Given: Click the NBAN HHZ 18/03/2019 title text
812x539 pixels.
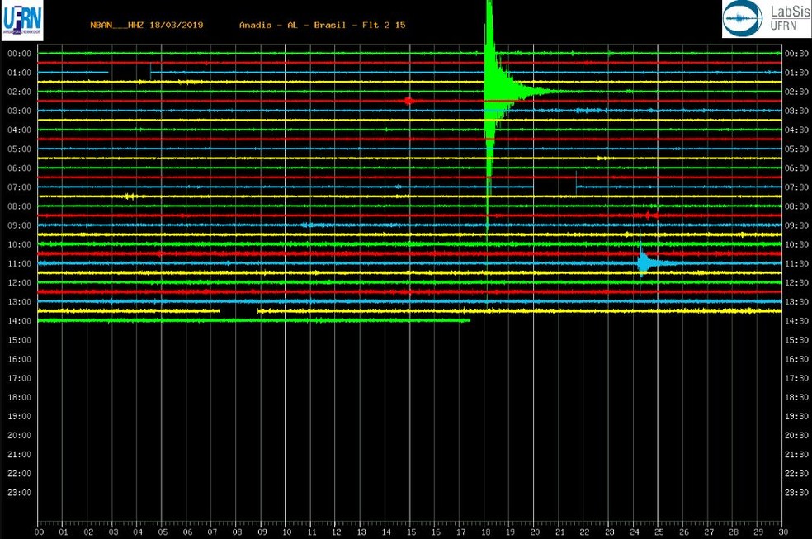Looking at the screenshot, I should coord(147,25).
